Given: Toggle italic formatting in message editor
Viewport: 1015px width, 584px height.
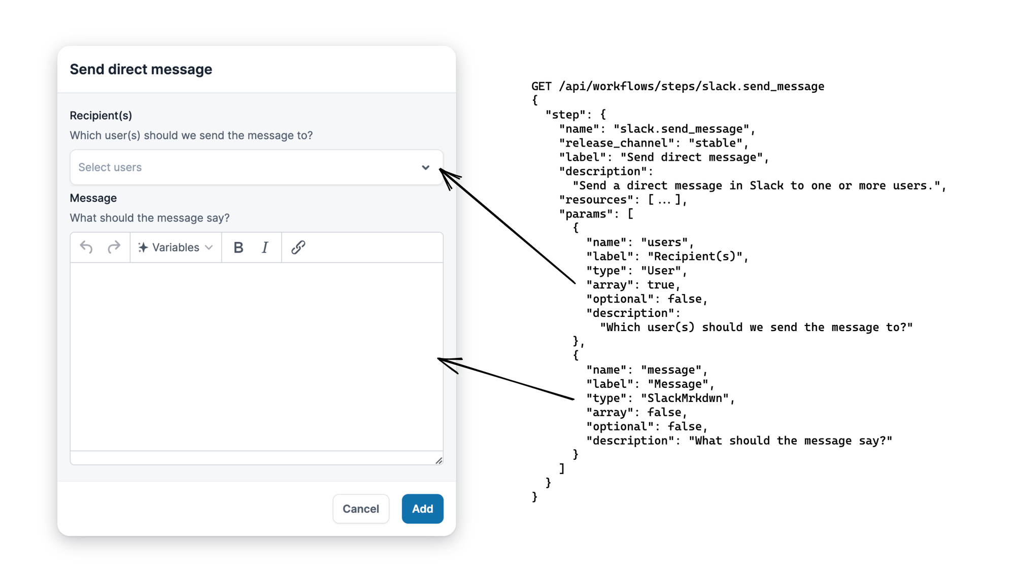Looking at the screenshot, I should click(265, 247).
